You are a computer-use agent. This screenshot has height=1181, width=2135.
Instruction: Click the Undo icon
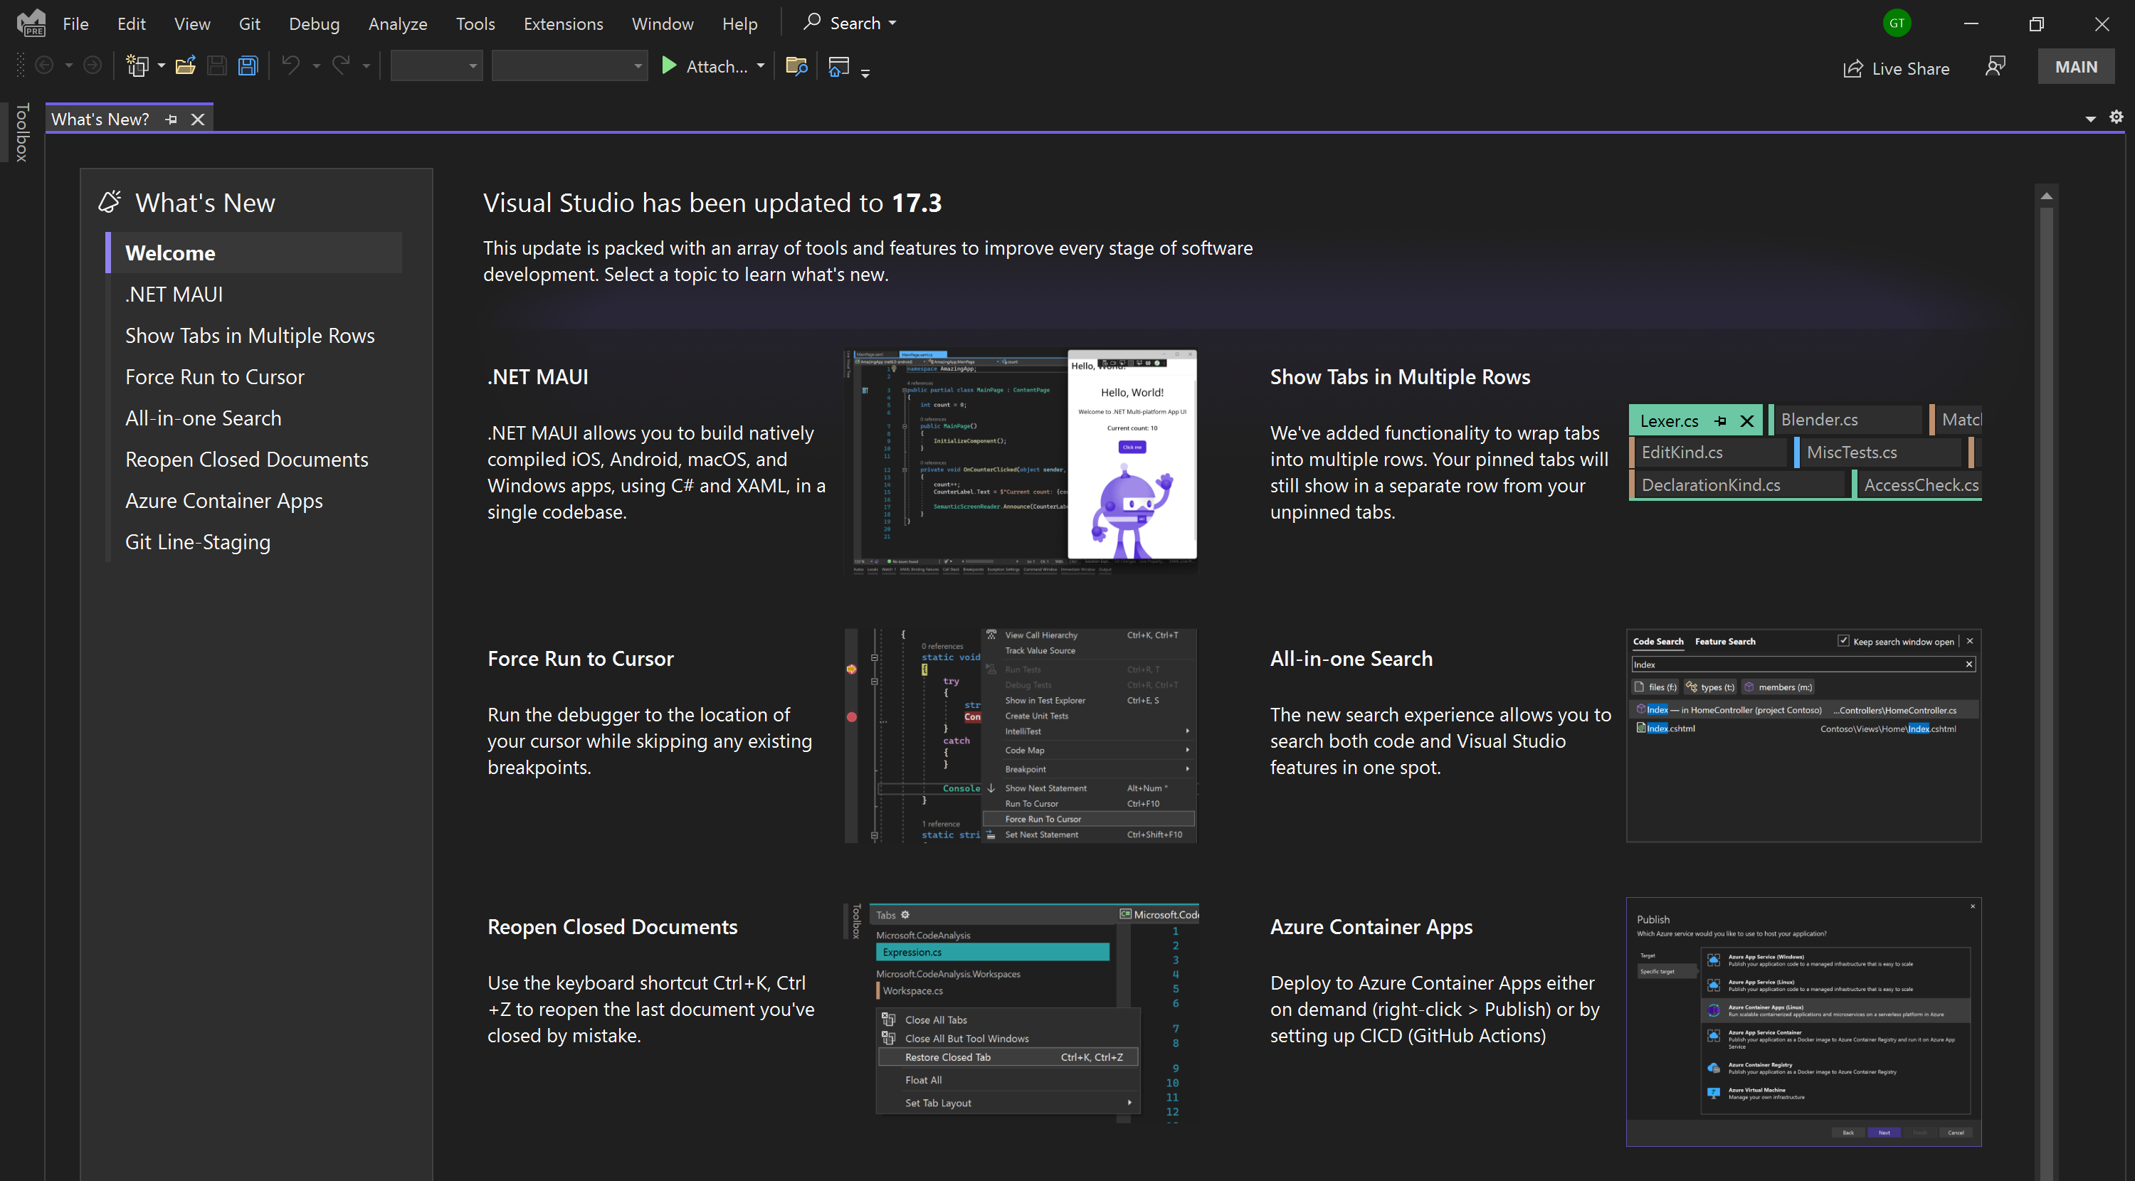(291, 65)
